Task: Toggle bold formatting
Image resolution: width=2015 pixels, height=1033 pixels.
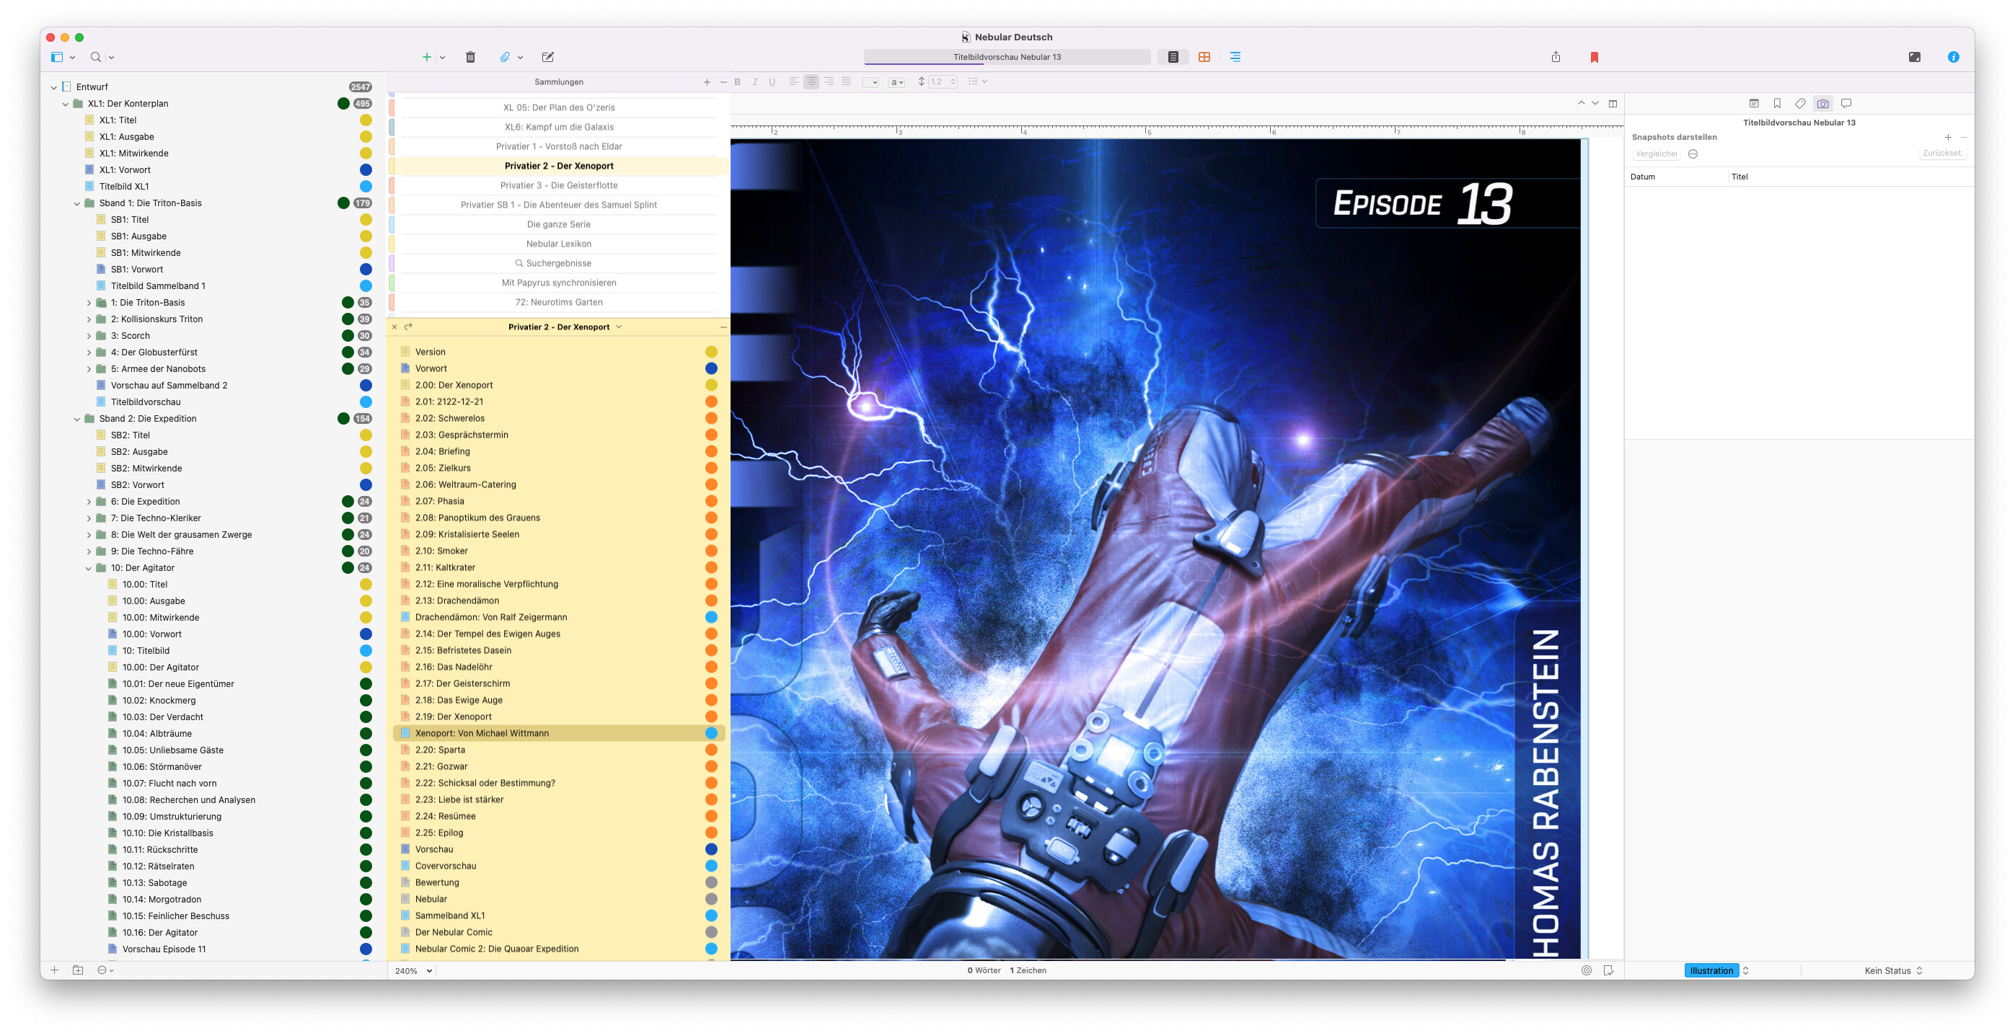Action: pos(737,82)
